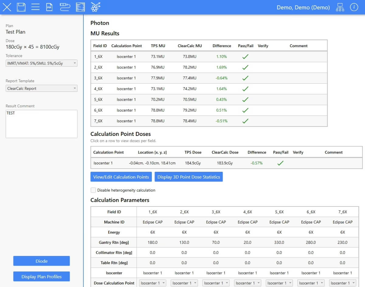
Task: Open the Report Template dropdown
Action: click(x=41, y=88)
